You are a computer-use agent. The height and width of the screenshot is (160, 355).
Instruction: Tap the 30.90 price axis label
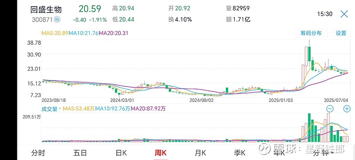pos(34,55)
